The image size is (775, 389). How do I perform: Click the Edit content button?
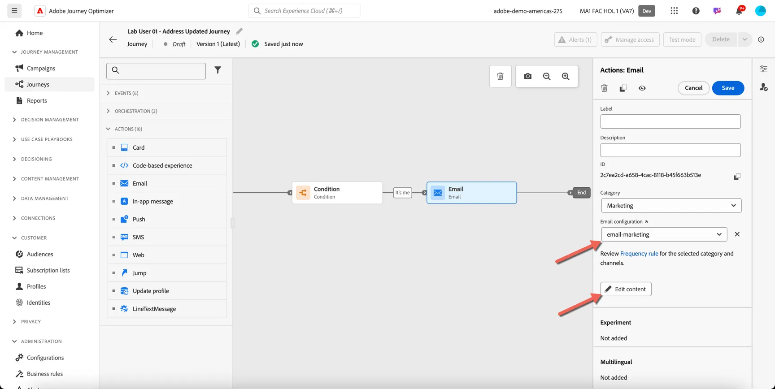coord(626,289)
